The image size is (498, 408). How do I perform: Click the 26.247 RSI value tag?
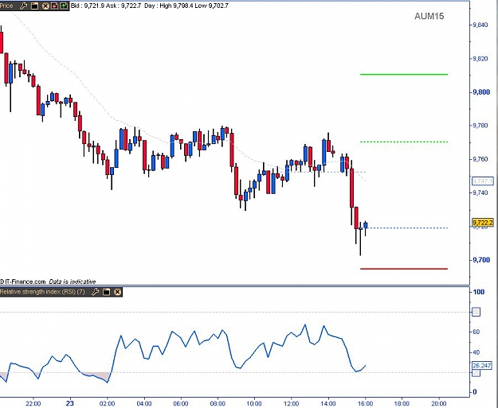coord(482,366)
